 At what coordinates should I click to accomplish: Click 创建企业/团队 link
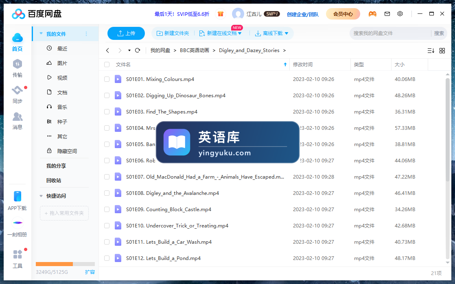tap(303, 14)
